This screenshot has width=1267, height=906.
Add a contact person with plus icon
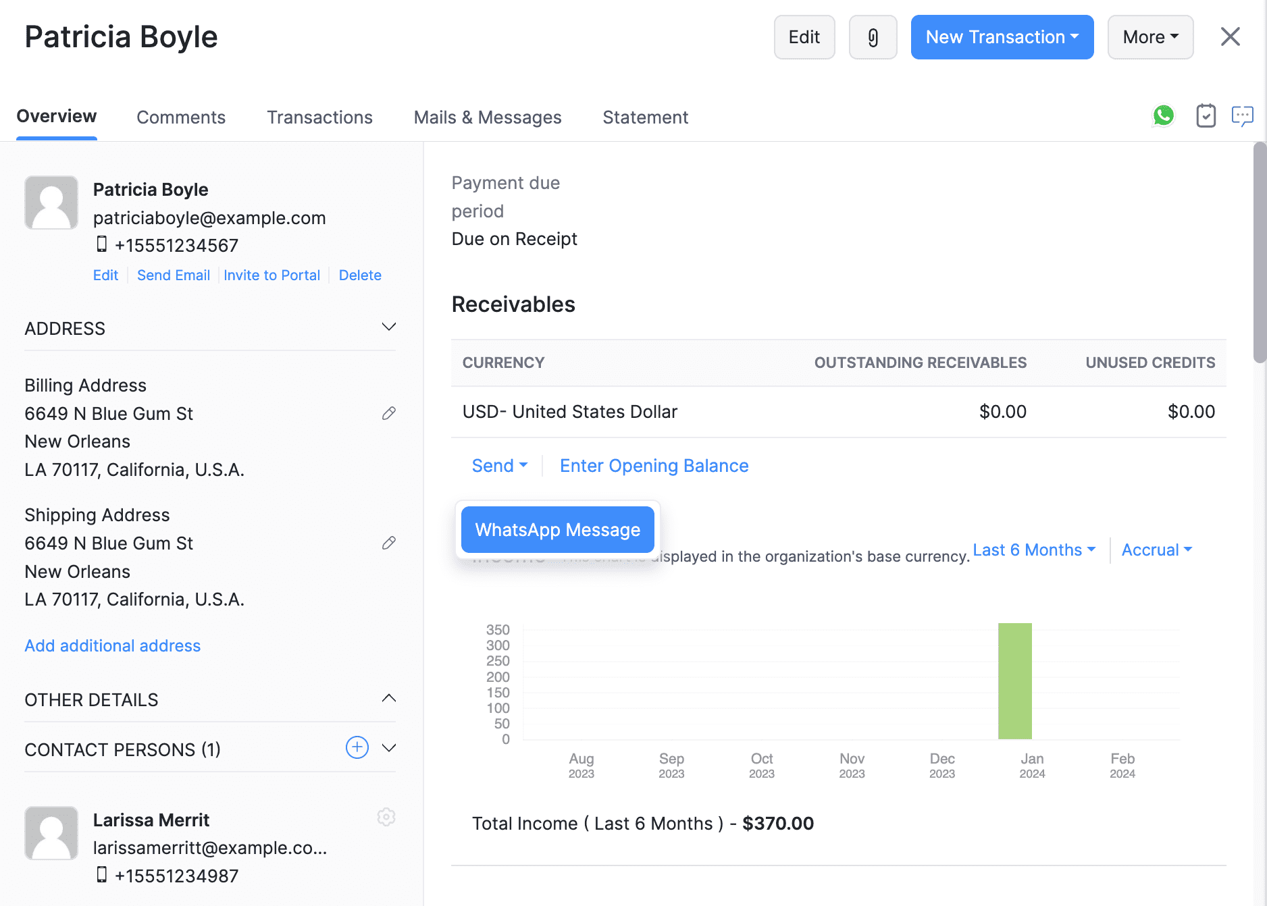point(357,747)
